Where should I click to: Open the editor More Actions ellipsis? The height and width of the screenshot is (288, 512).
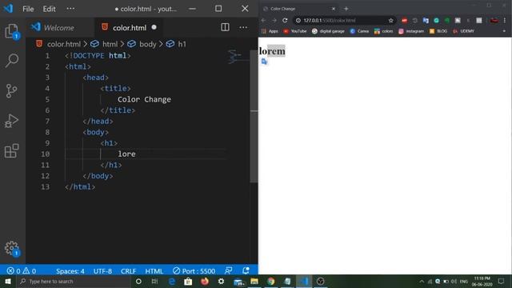(243, 27)
